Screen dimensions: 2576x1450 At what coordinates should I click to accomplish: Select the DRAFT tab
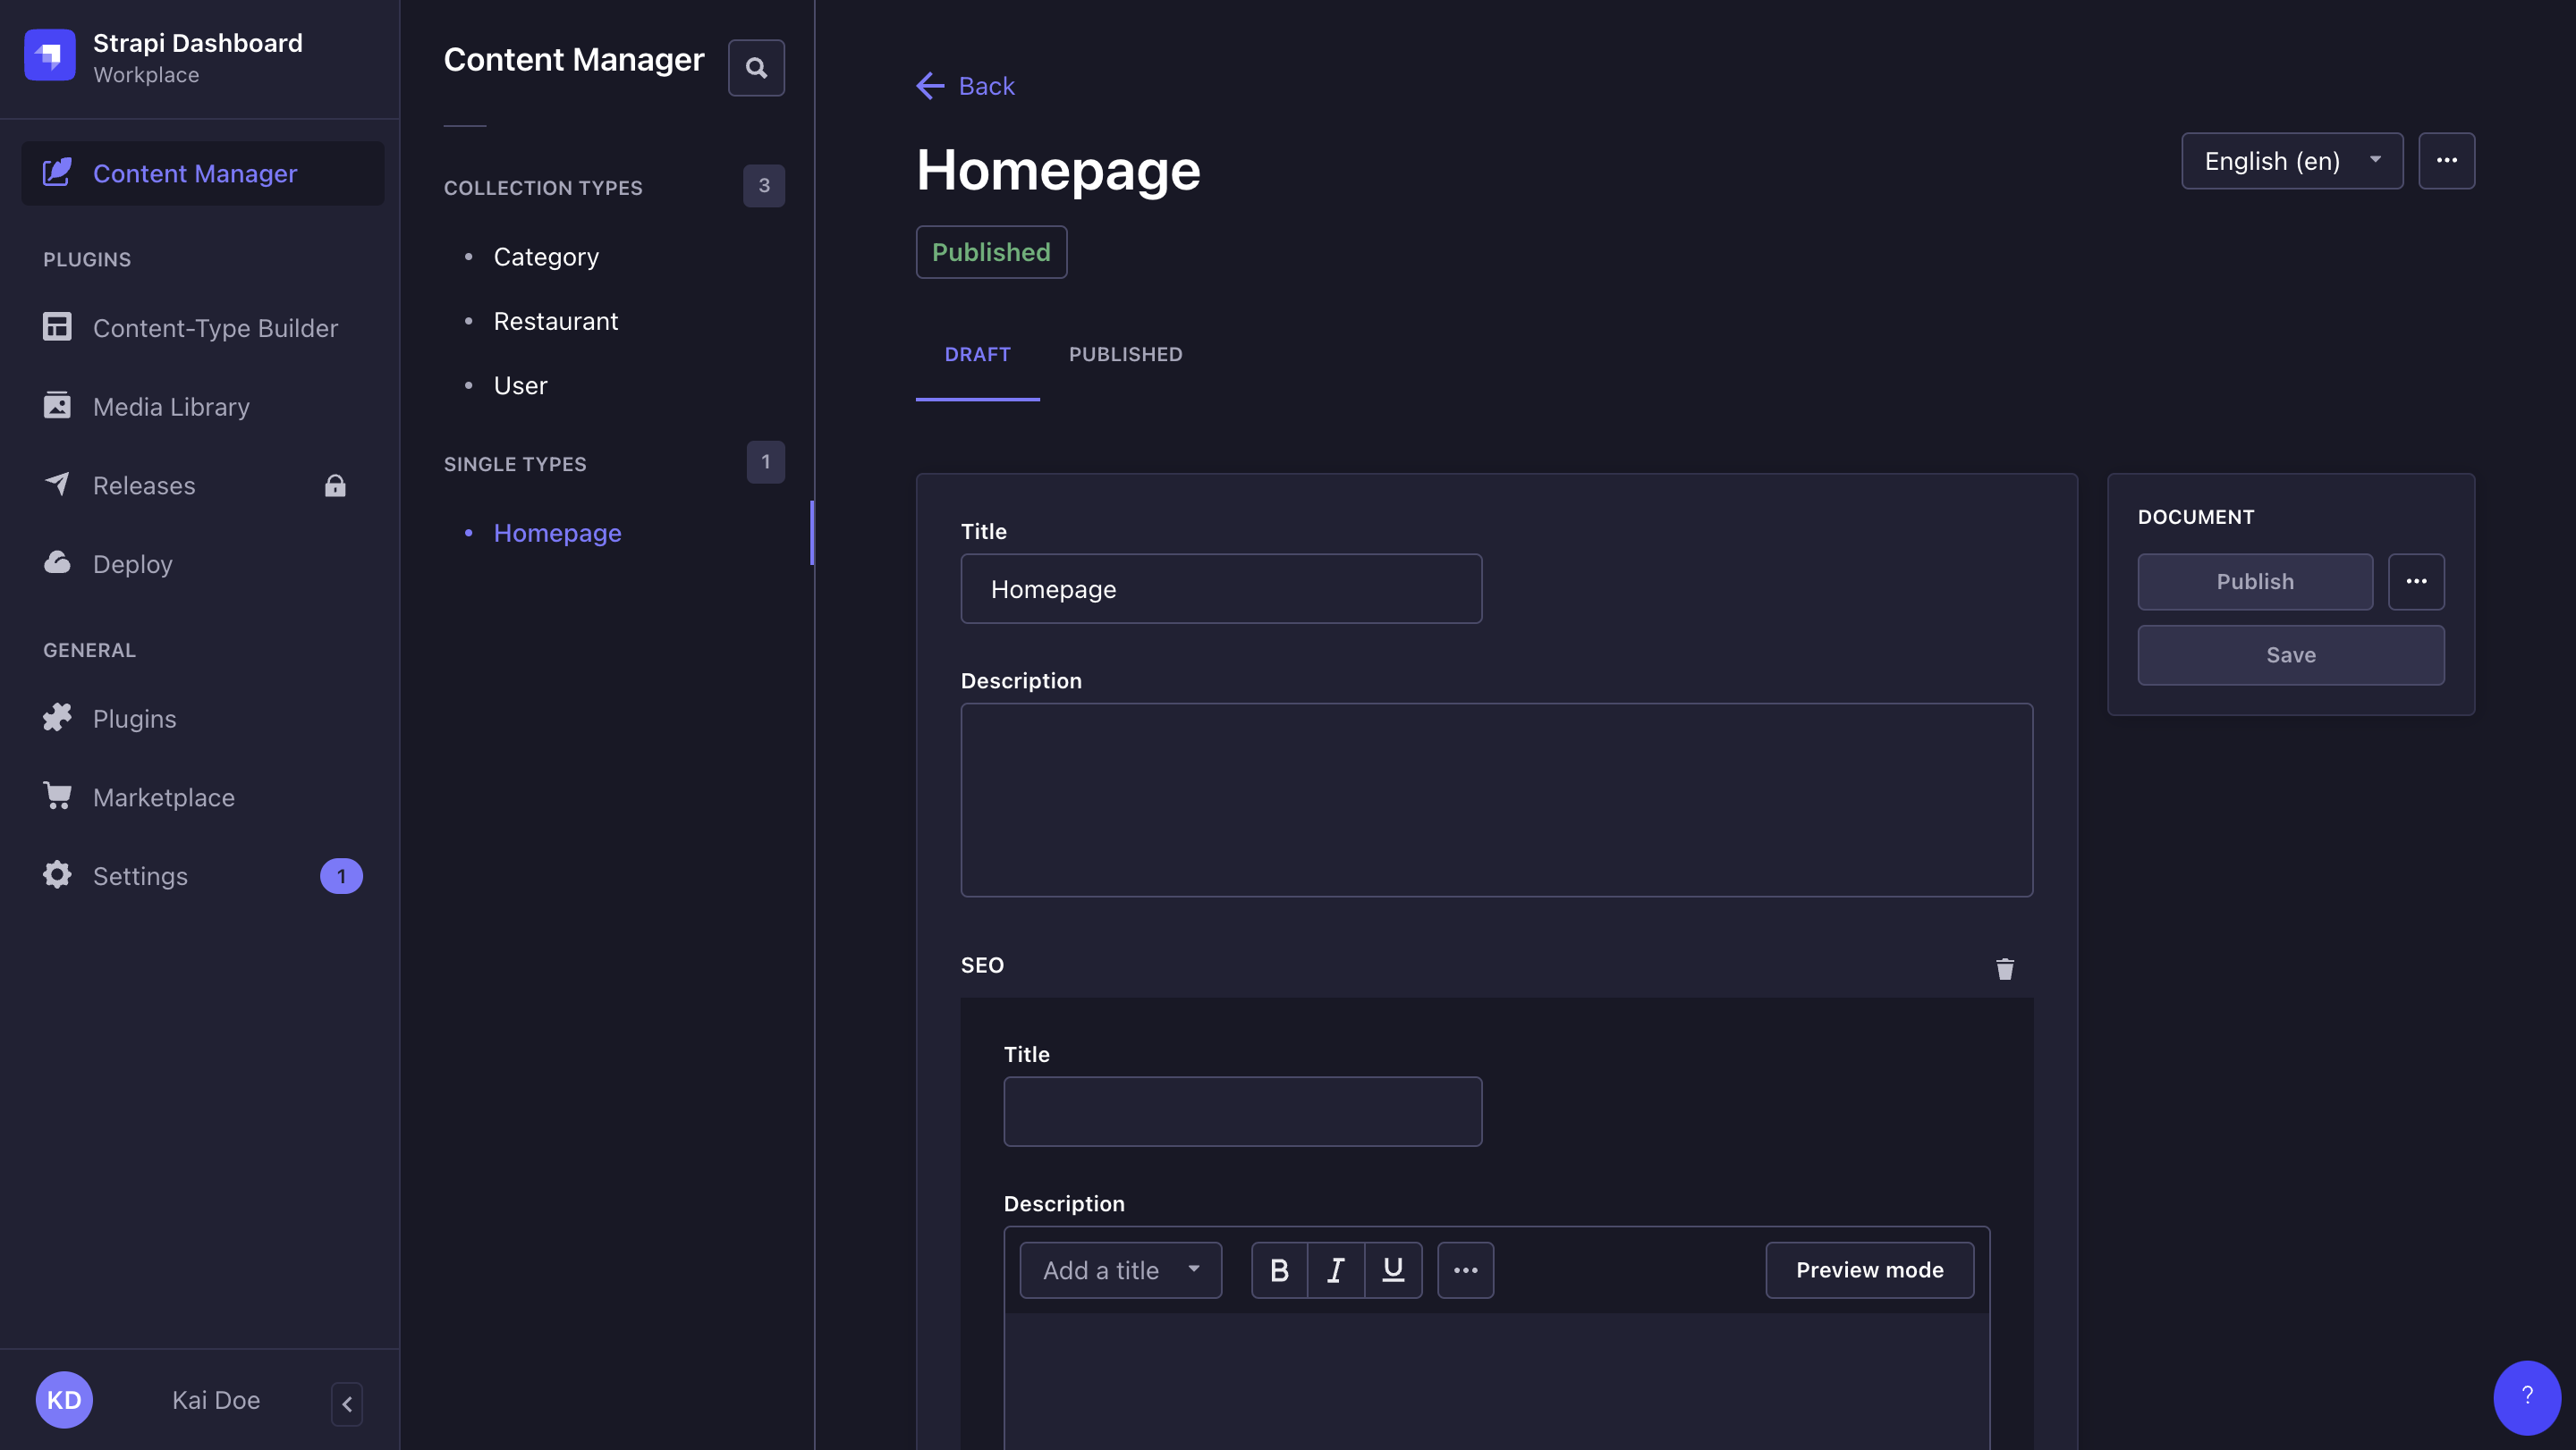coord(977,356)
